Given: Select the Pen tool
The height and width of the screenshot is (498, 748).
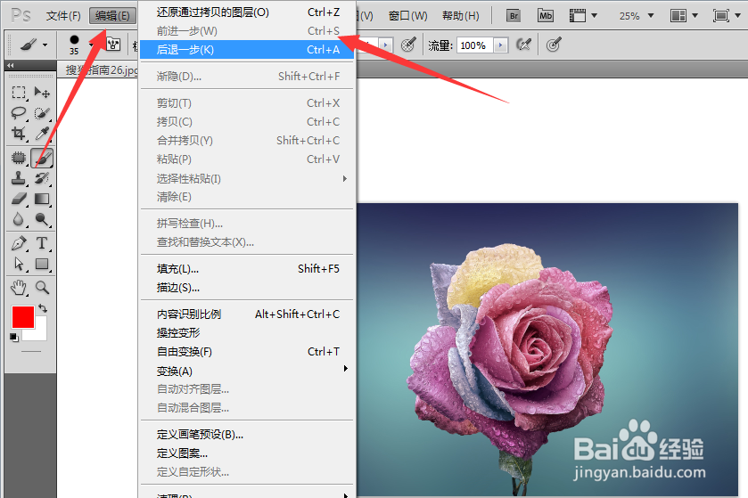Looking at the screenshot, I should (x=19, y=243).
